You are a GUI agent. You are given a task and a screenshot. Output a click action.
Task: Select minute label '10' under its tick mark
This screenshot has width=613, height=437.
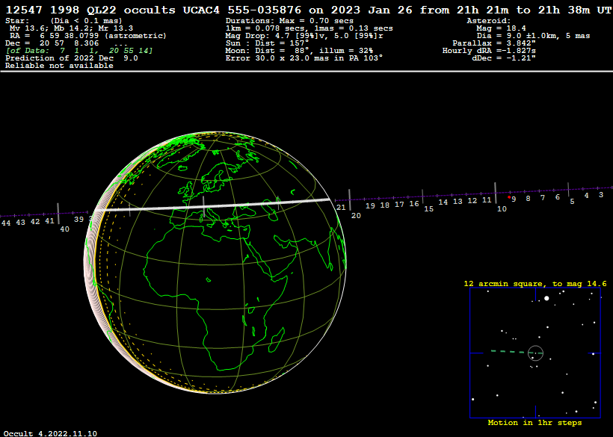[x=502, y=209]
